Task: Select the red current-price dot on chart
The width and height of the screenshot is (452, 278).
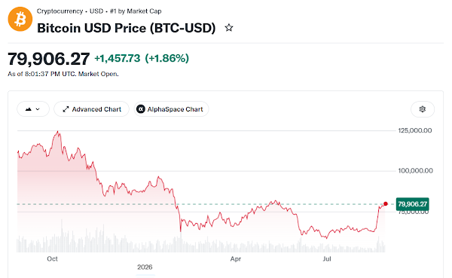Action: pyautogui.click(x=386, y=204)
